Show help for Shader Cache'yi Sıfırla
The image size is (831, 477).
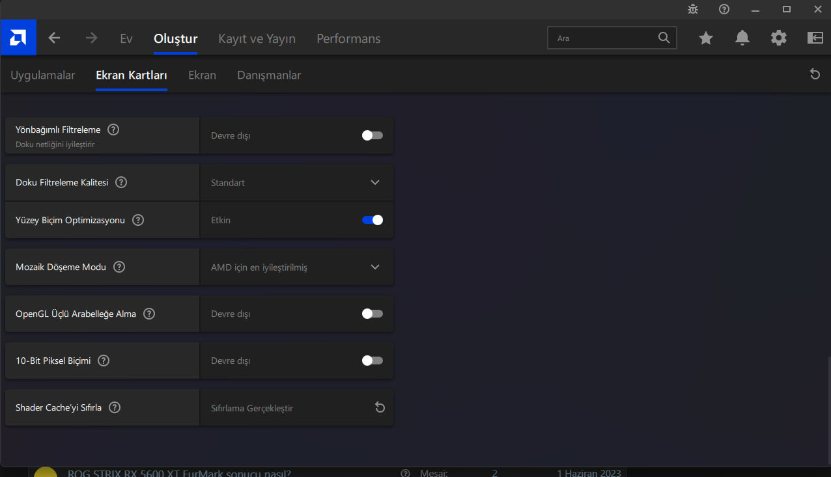coord(115,407)
